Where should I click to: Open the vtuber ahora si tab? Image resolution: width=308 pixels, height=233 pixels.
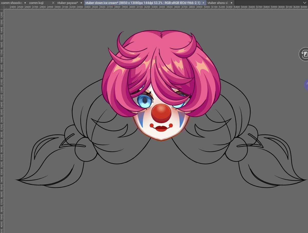pos(218,3)
